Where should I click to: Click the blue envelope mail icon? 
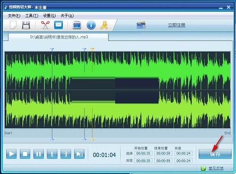[59, 25]
